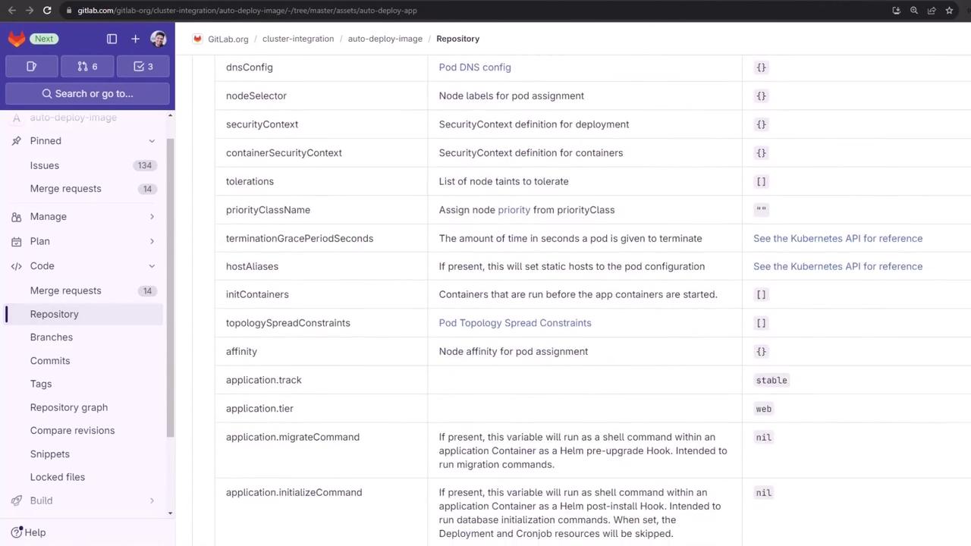
Task: Click the cluster-integration breadcrumb
Action: [298, 39]
